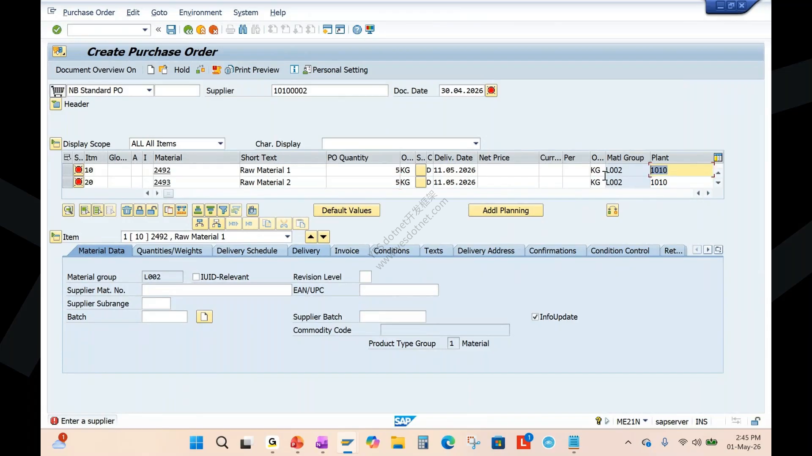Image resolution: width=812 pixels, height=456 pixels.
Task: Switch to the Quantities/Weights tab
Action: (x=169, y=251)
